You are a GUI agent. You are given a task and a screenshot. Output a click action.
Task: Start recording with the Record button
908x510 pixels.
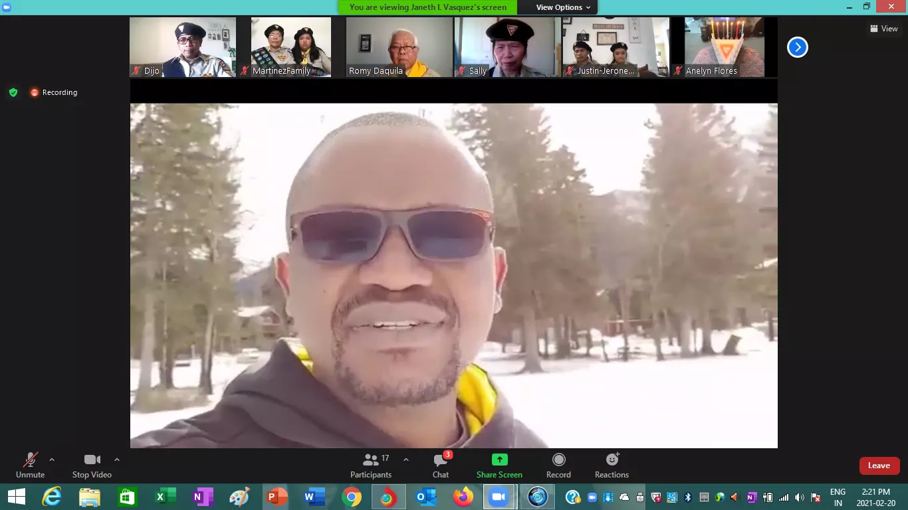click(x=558, y=465)
